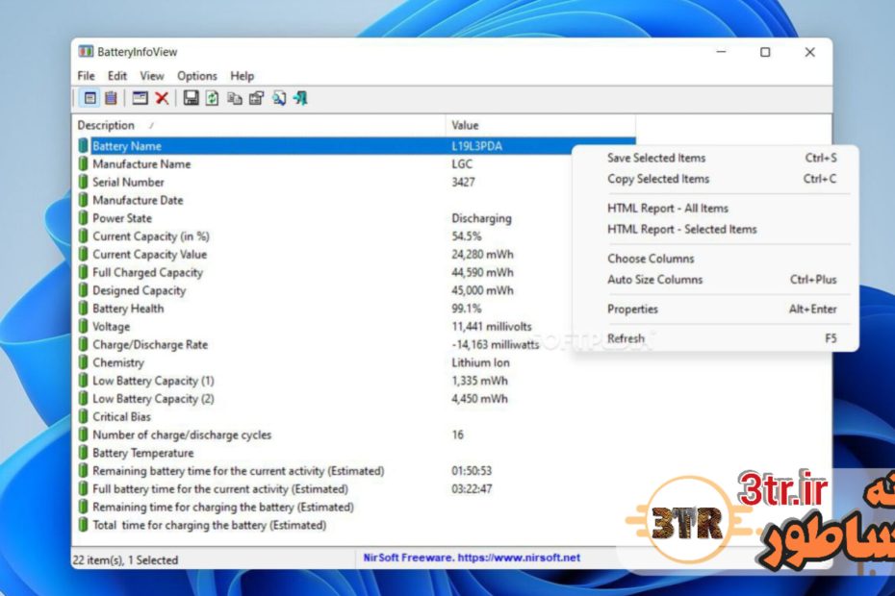Open Advanced Options from the toolbar

tap(141, 98)
